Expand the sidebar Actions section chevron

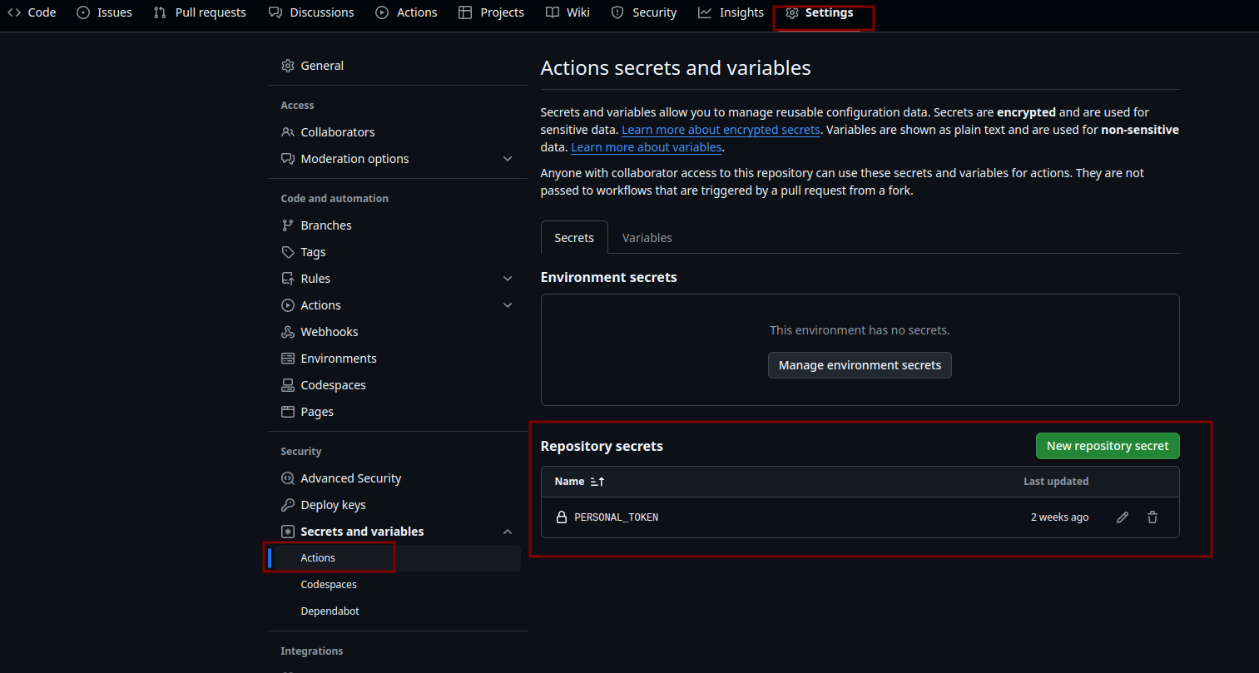(508, 305)
